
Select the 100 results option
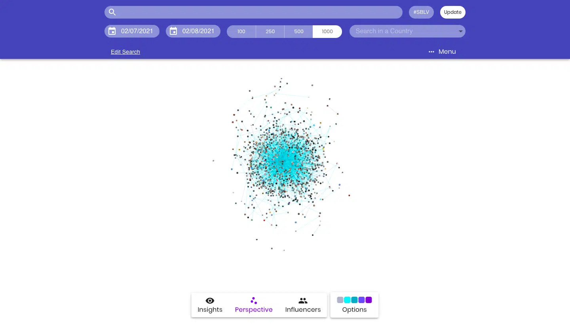pos(241,32)
